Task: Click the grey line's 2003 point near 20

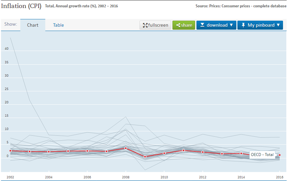Action: click(30, 100)
